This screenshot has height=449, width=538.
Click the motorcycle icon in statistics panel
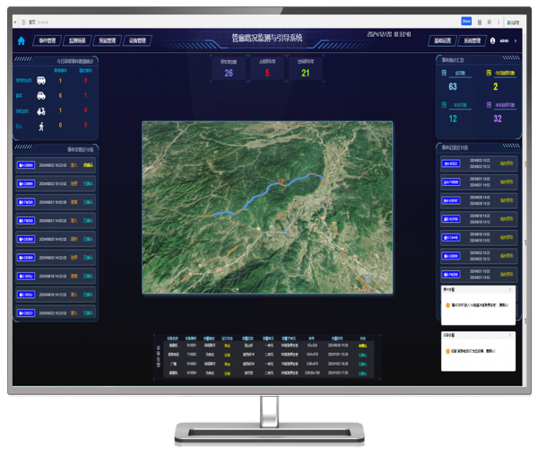point(42,110)
